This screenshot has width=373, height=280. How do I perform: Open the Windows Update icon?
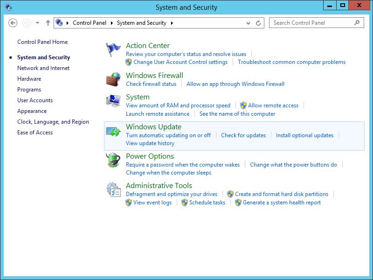[113, 132]
